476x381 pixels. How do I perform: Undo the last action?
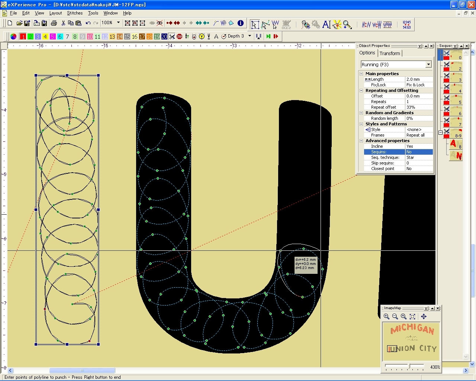[88, 23]
